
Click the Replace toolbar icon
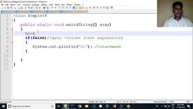[x=48, y=8]
